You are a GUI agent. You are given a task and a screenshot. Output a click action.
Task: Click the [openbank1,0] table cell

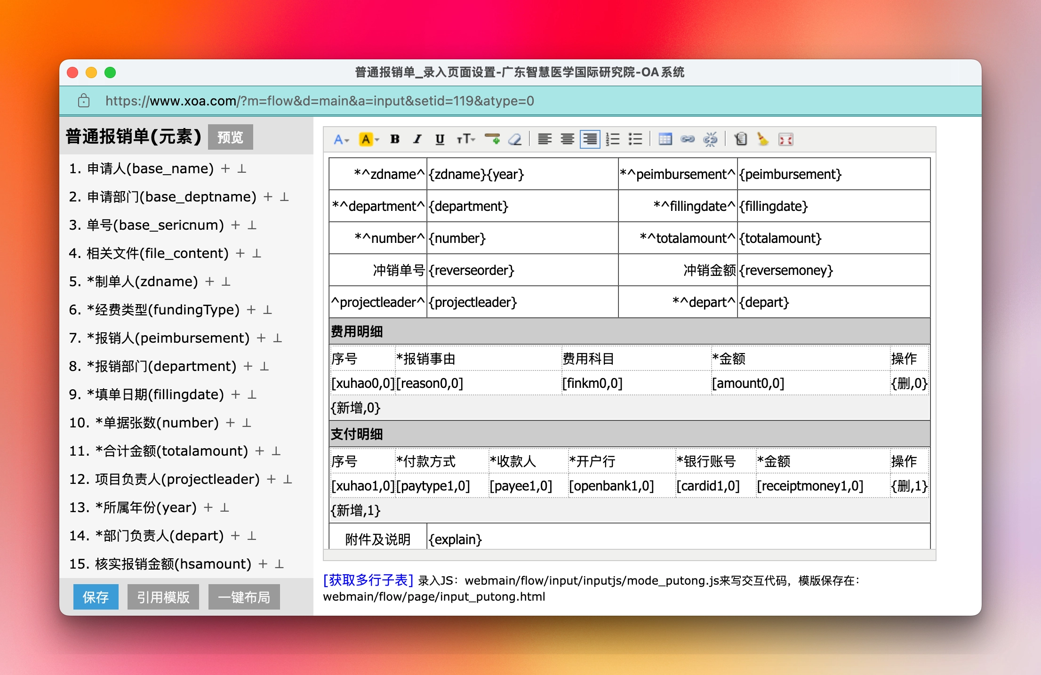pos(621,486)
